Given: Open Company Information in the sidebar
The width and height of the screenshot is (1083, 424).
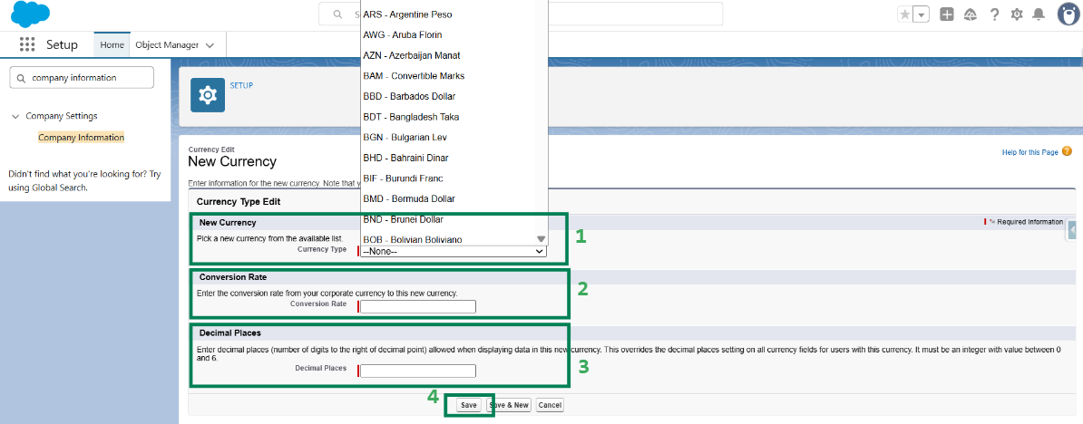Looking at the screenshot, I should click(x=82, y=137).
